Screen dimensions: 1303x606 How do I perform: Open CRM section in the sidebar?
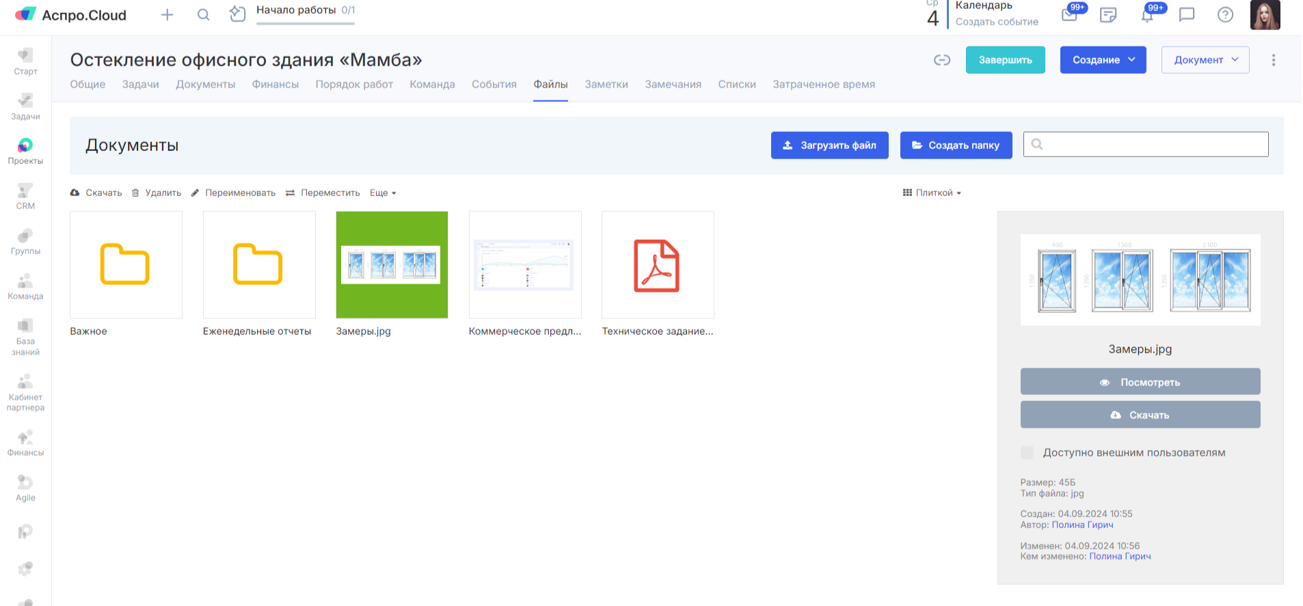coord(25,196)
